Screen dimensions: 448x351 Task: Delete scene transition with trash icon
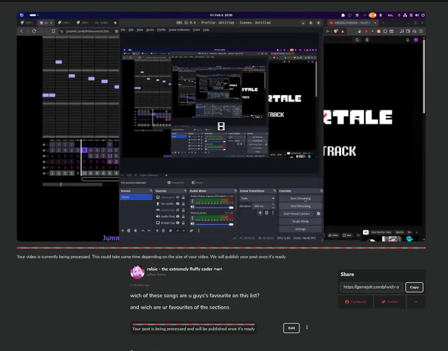point(267,213)
